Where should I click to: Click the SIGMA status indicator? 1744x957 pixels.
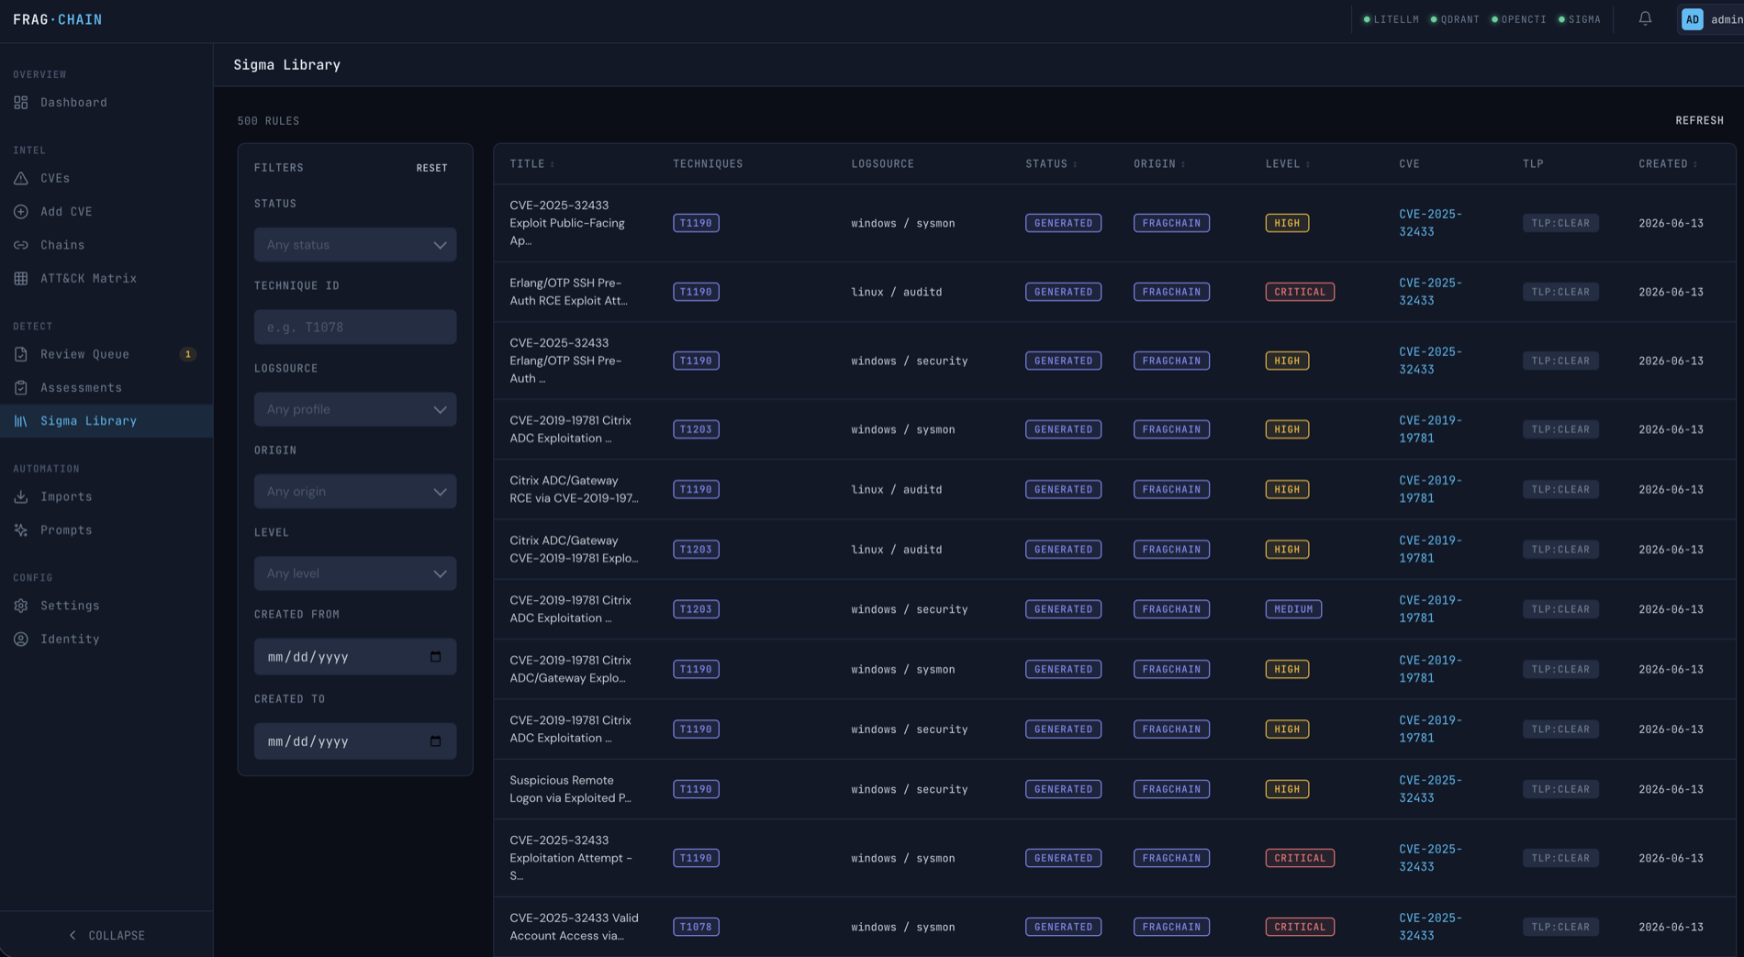(1580, 19)
